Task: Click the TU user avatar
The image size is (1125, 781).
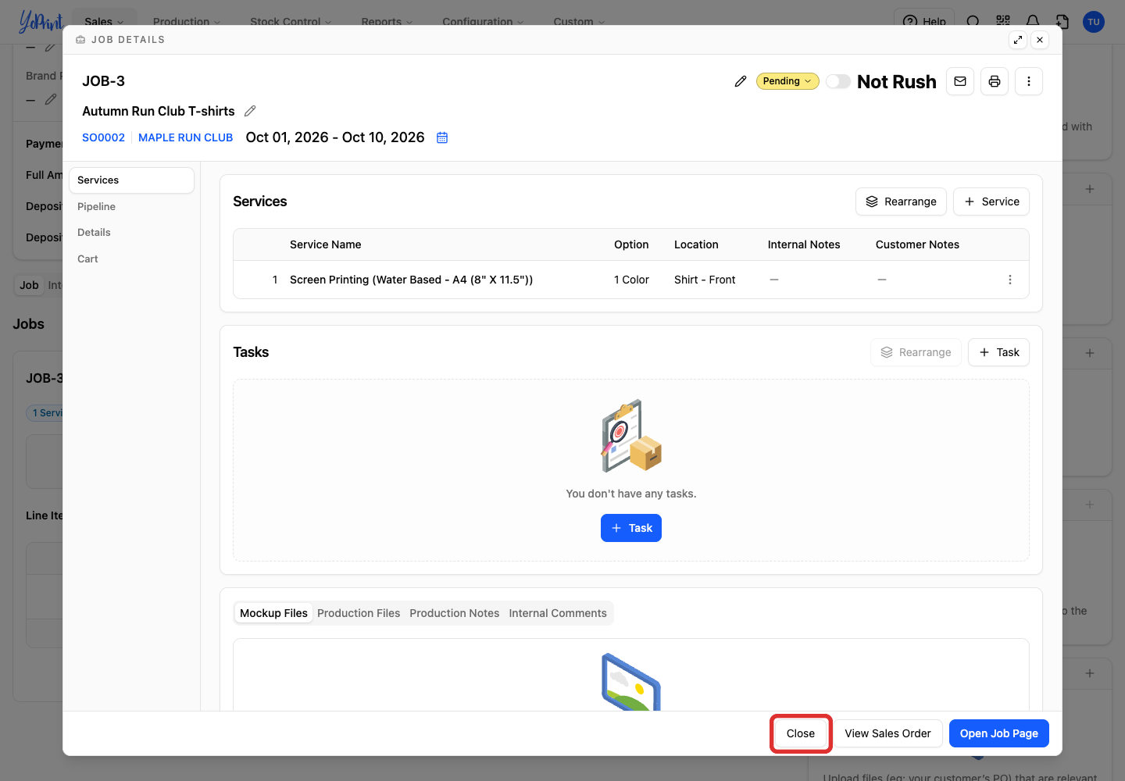Action: click(x=1094, y=22)
